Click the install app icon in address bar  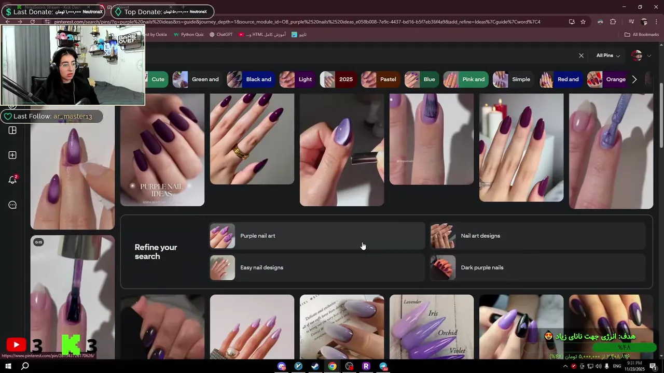572,22
